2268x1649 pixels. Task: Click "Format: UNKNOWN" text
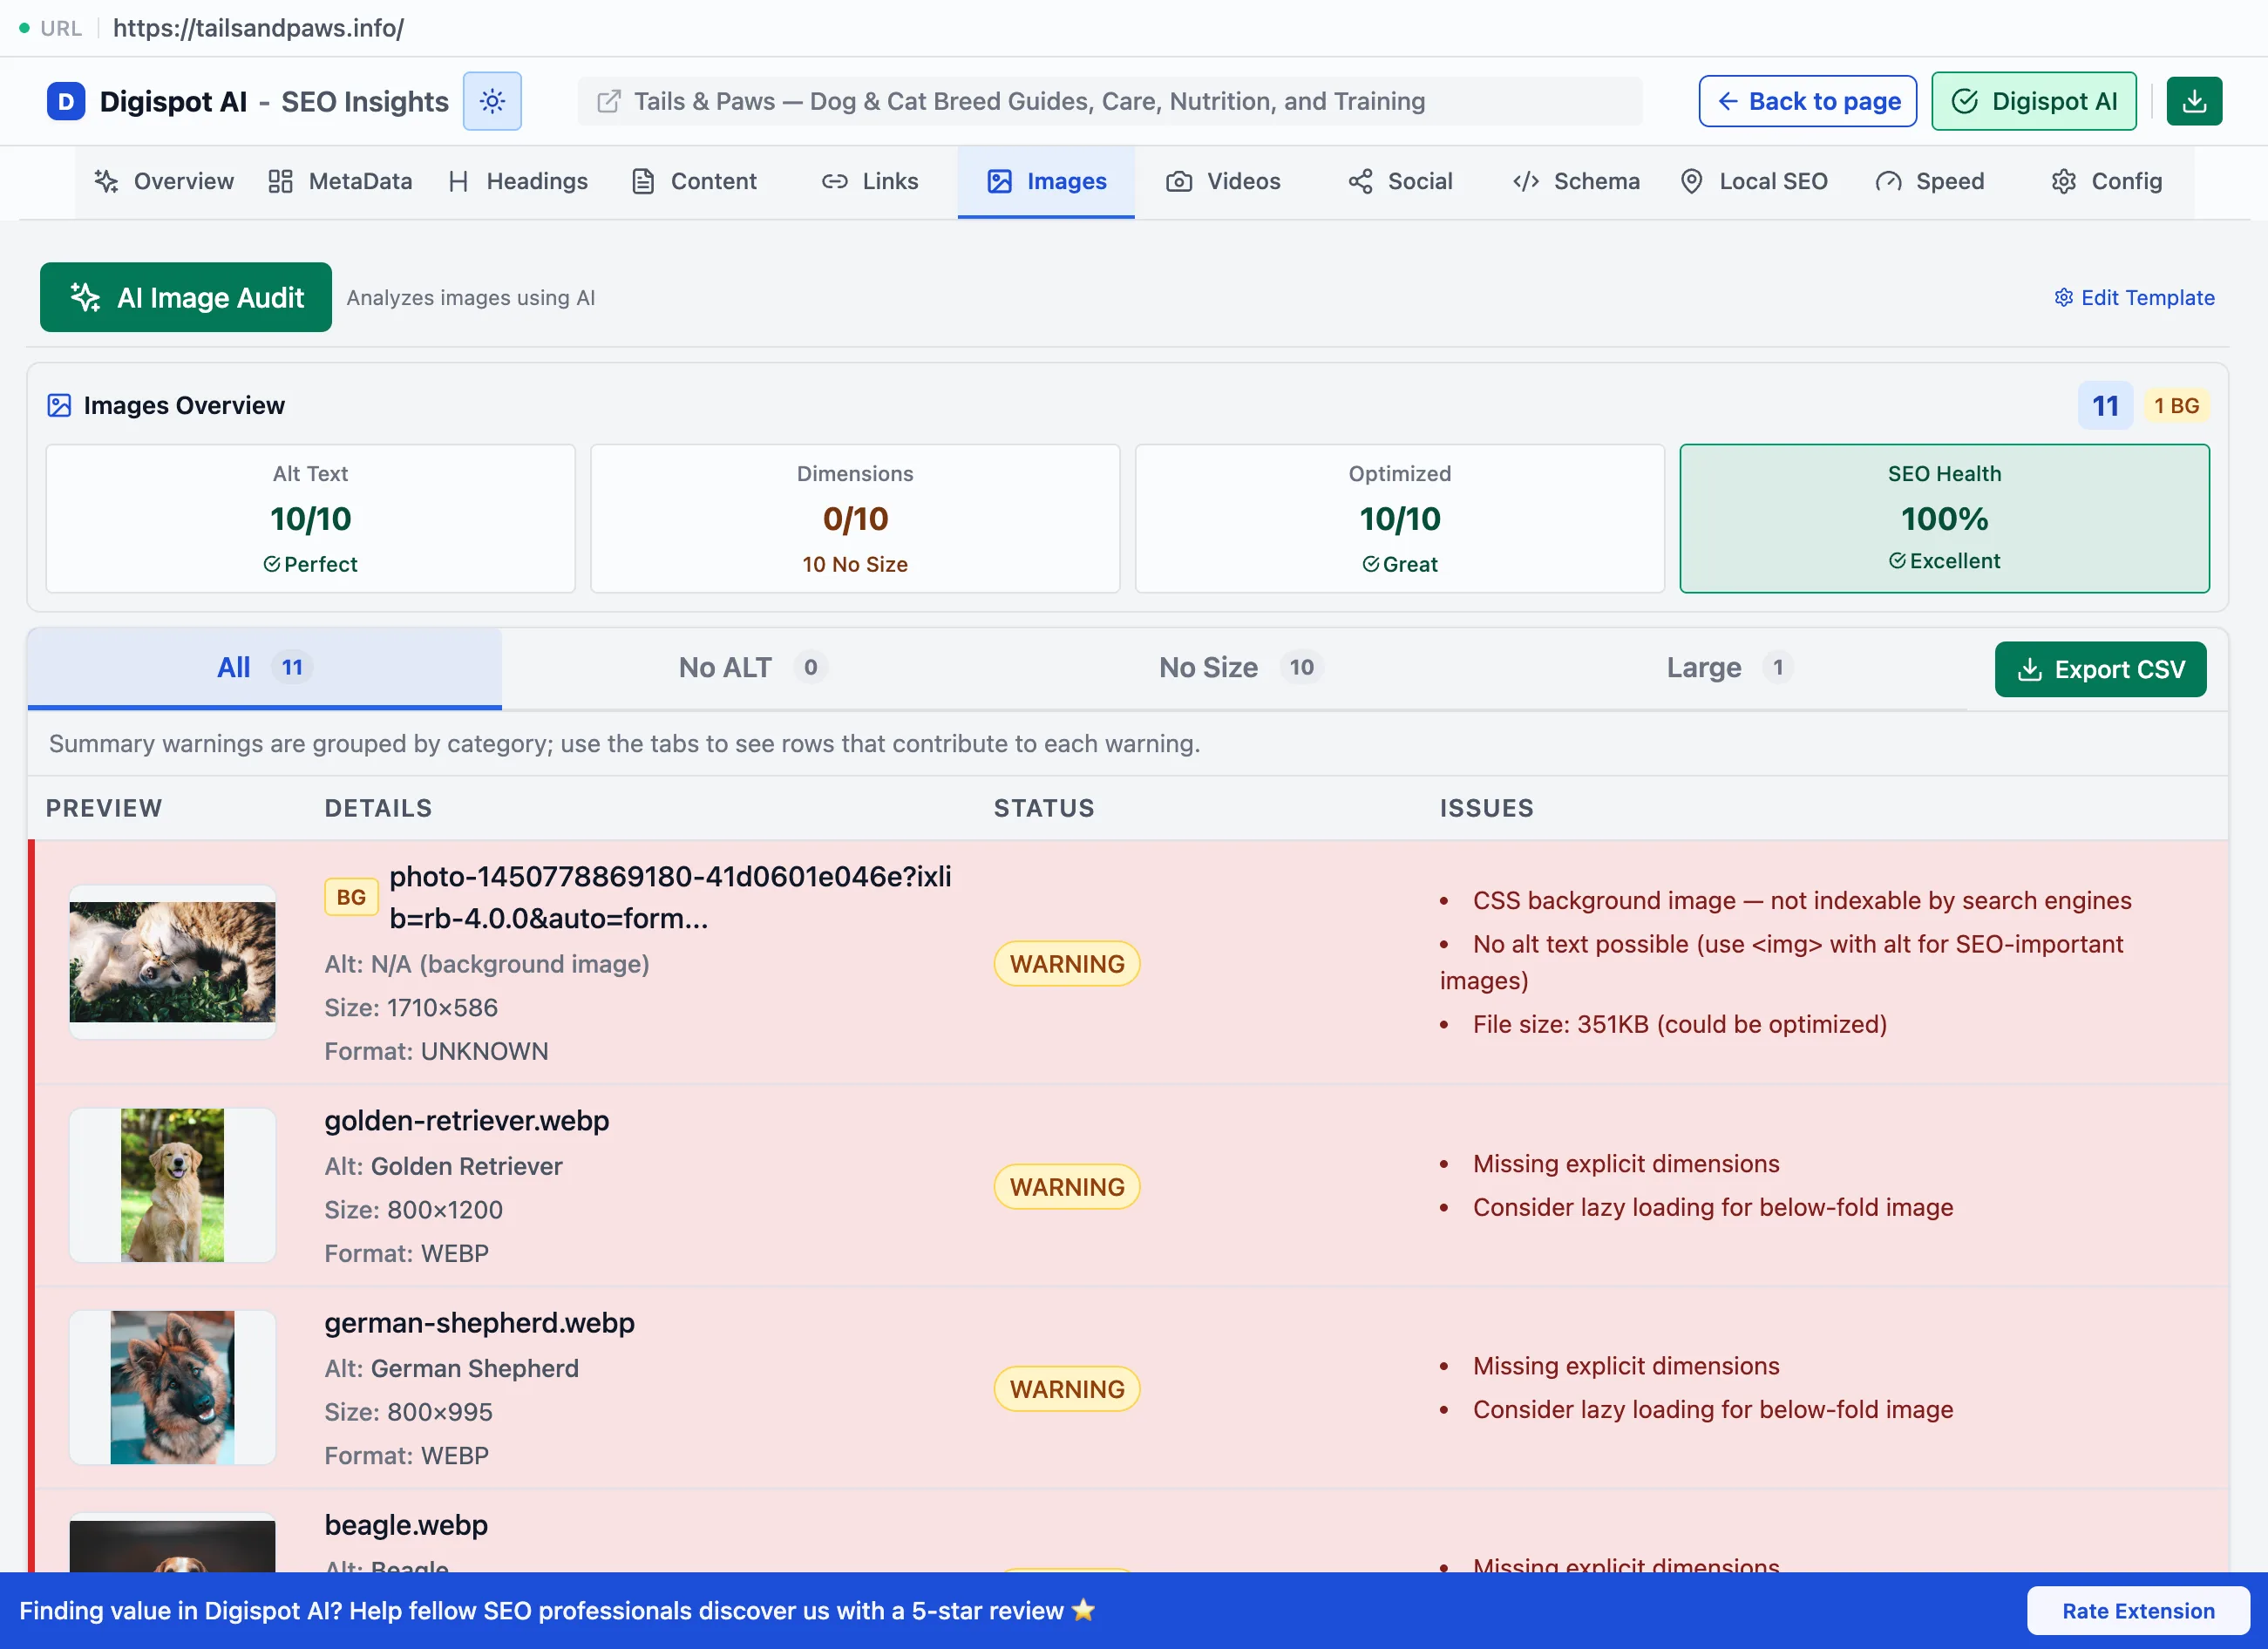coord(436,1052)
